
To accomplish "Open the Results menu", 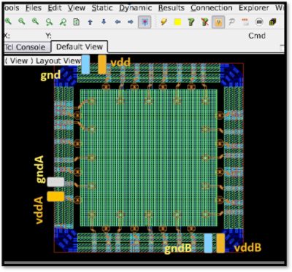I will point(172,8).
